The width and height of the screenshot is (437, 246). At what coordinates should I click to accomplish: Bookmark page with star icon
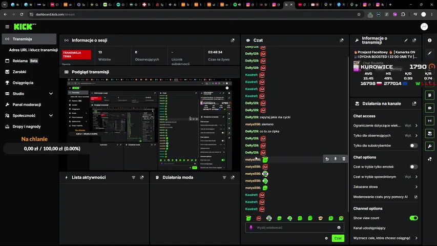pos(359,14)
